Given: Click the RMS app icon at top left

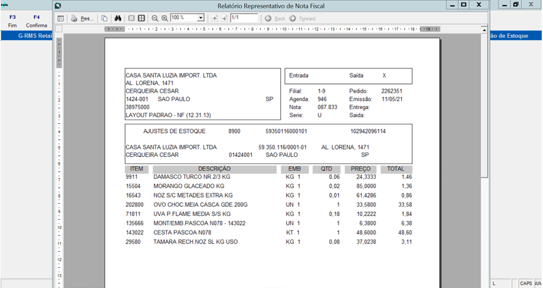Looking at the screenshot, I should (4, 5).
